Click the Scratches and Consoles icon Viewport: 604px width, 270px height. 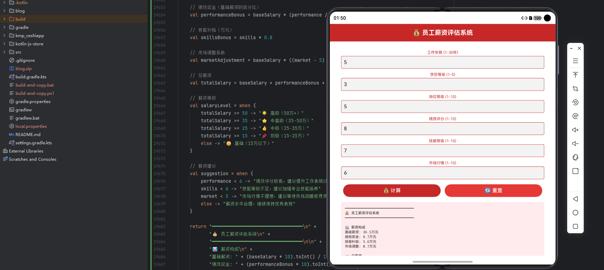click(5, 159)
